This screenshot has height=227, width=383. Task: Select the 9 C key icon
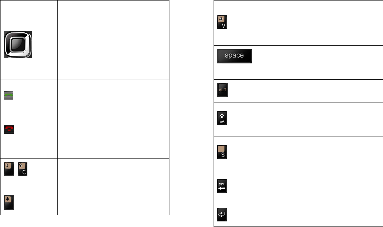click(x=23, y=169)
